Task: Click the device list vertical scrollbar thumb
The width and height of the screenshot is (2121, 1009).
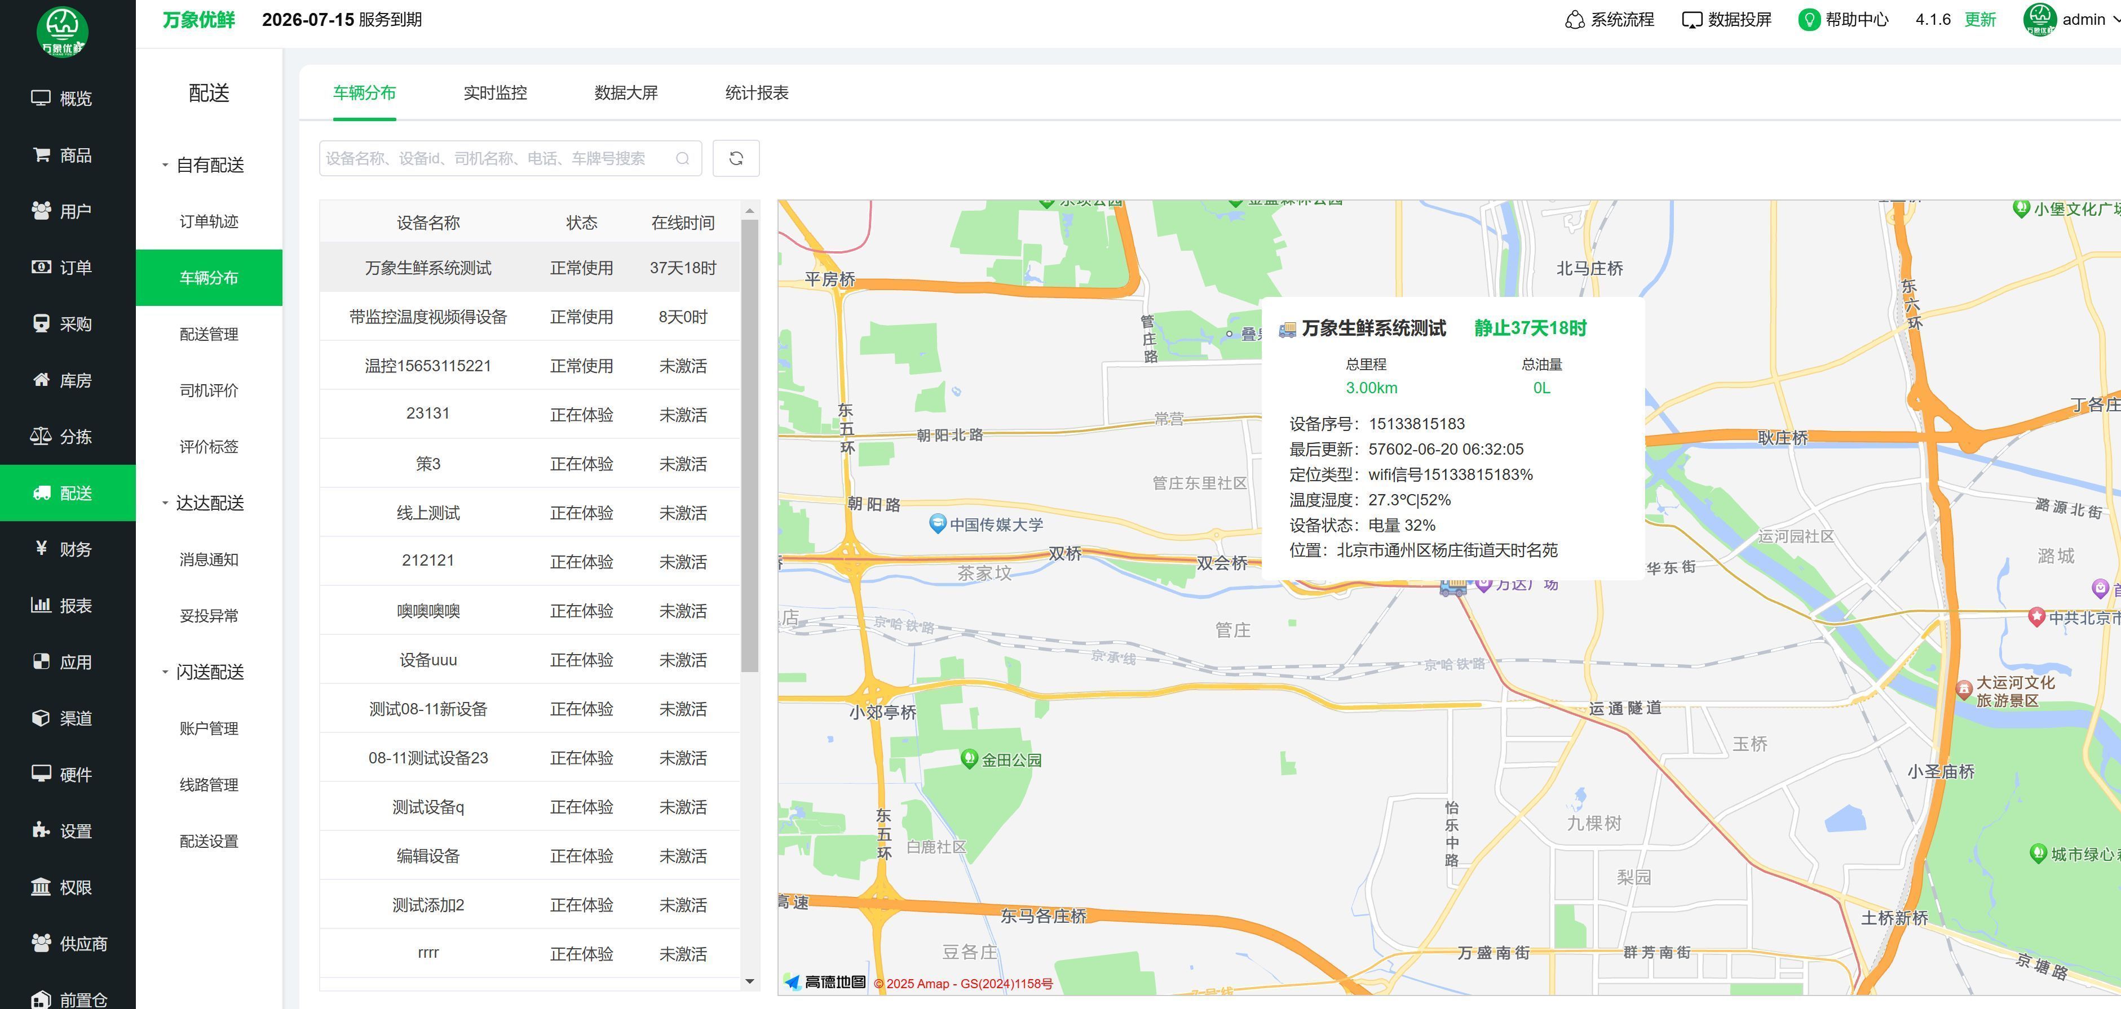Action: pos(749,445)
